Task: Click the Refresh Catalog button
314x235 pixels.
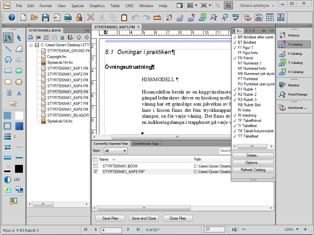Action: pyautogui.click(x=253, y=170)
